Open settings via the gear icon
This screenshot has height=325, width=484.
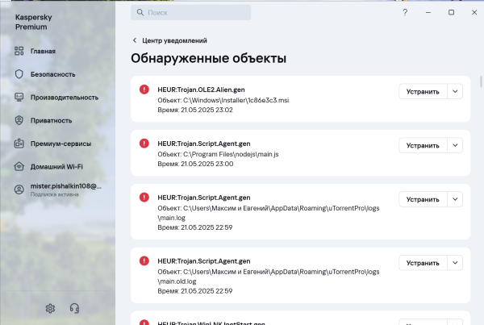50,308
